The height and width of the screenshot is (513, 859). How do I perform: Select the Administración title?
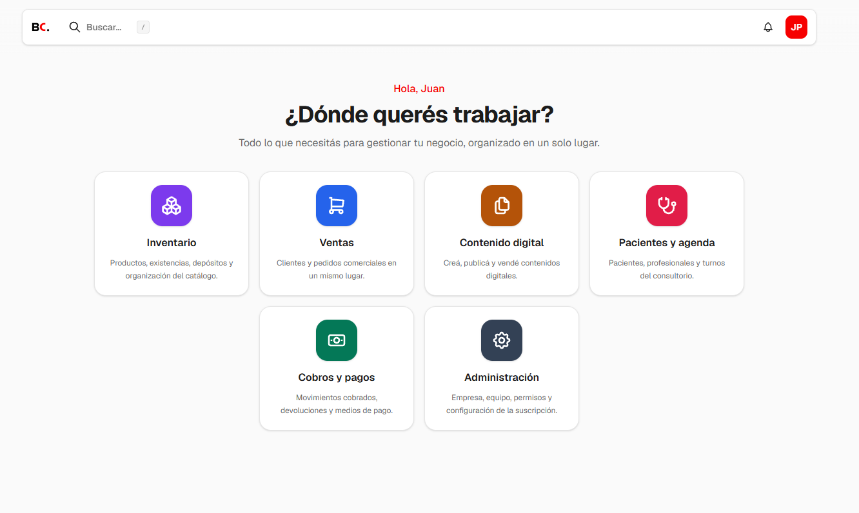(x=502, y=378)
